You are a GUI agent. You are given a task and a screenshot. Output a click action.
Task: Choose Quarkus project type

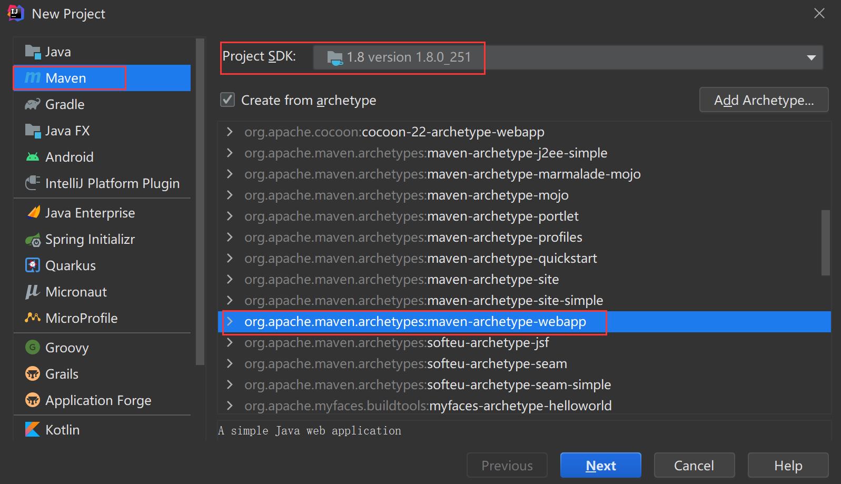point(102,265)
